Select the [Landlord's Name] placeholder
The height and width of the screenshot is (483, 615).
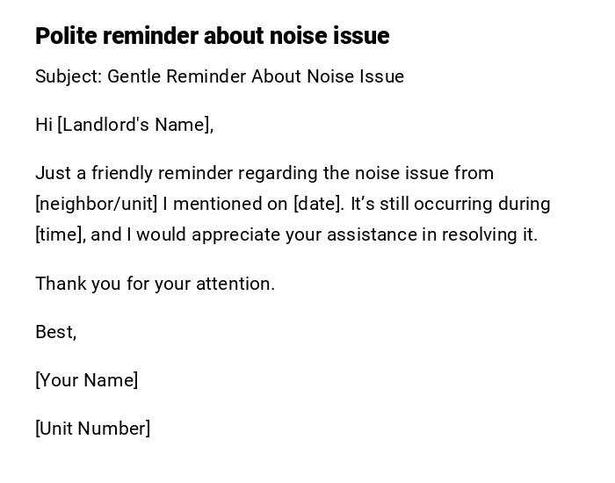click(135, 125)
